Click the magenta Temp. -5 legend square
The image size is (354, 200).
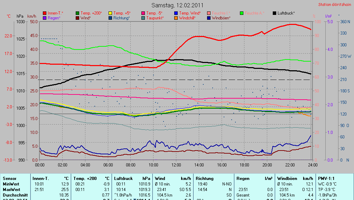(x=143, y=13)
